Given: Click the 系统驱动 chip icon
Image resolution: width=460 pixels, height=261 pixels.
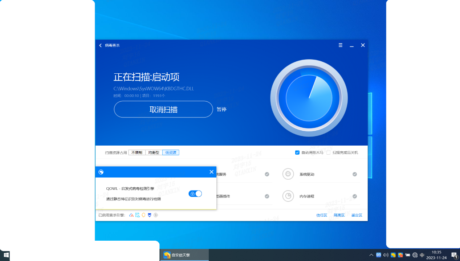Looking at the screenshot, I should (x=288, y=174).
